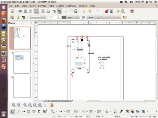Open the Line dialog icon
Screen dimensions: 158x118
coord(18,17)
